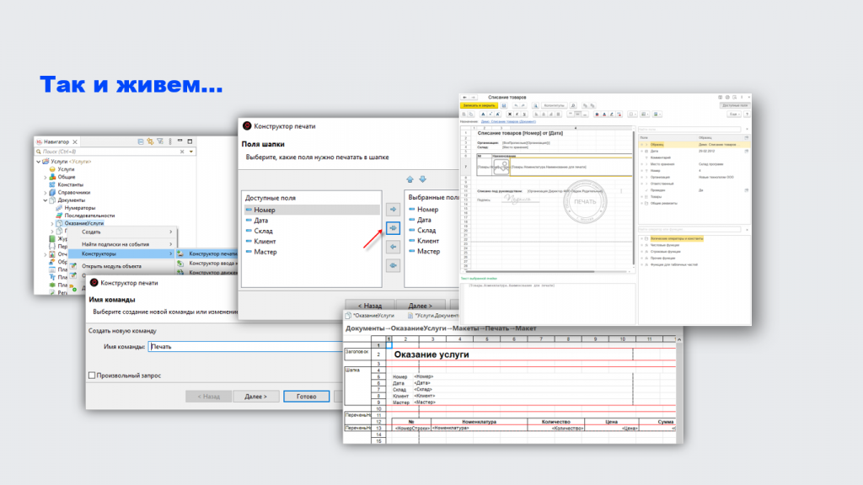Click the add-all-fields double arrow button
The height and width of the screenshot is (485, 863).
[x=393, y=228]
